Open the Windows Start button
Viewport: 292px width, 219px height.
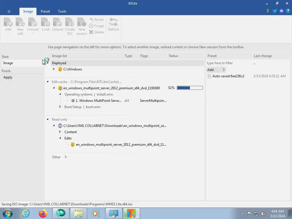click(8, 213)
